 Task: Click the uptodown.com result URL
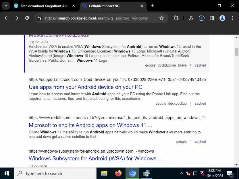pos(91,151)
